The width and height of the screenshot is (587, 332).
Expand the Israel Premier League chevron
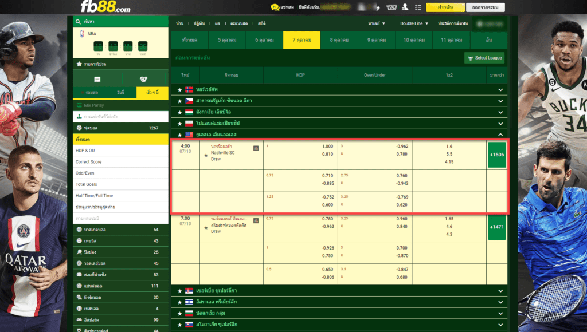[500, 302]
